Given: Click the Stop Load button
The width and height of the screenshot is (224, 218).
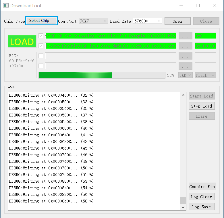Looking at the screenshot, I should [x=202, y=106].
